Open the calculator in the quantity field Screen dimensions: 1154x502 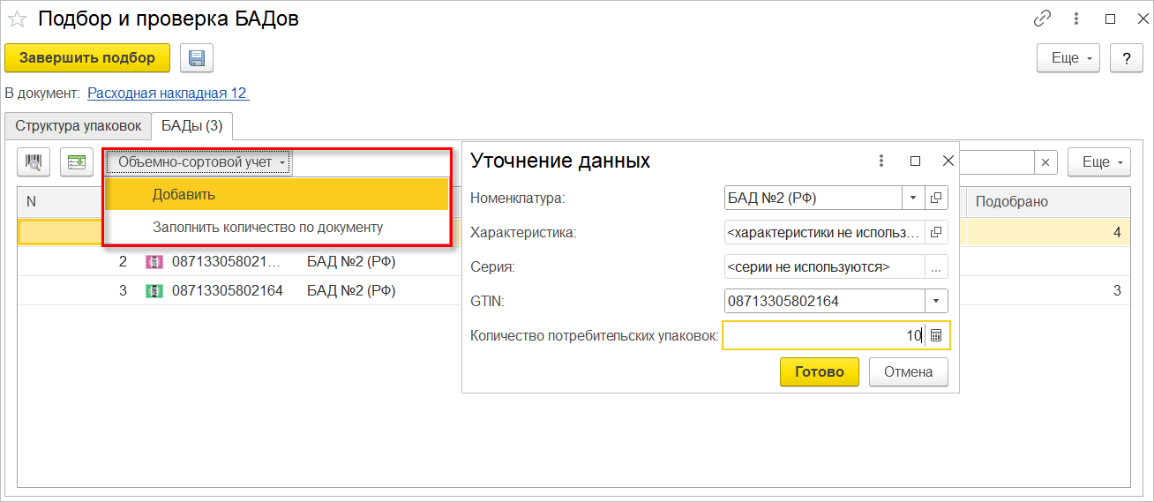click(x=937, y=335)
